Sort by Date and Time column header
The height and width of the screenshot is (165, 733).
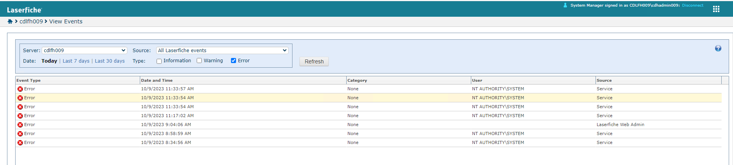point(243,81)
